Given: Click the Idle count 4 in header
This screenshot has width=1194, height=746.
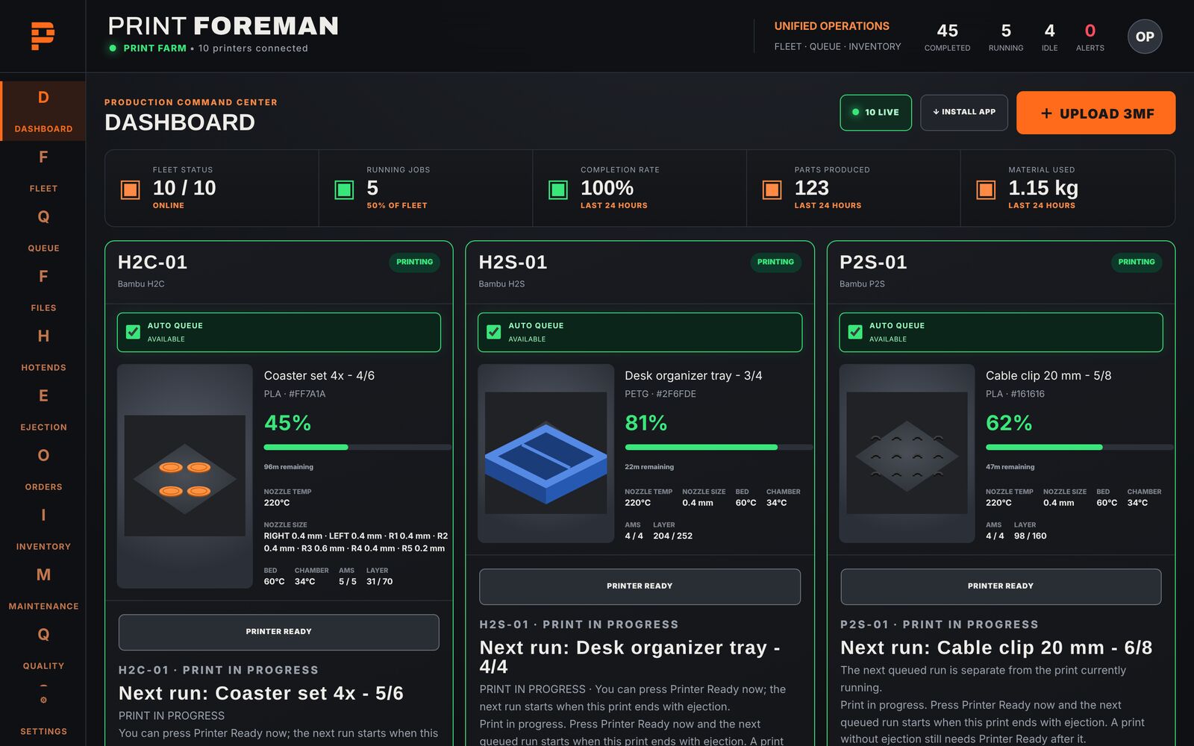Looking at the screenshot, I should coord(1049,37).
